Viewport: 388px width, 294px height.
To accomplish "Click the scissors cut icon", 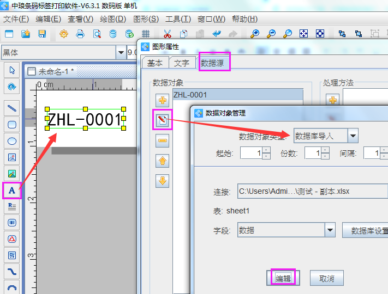I will (x=168, y=33).
